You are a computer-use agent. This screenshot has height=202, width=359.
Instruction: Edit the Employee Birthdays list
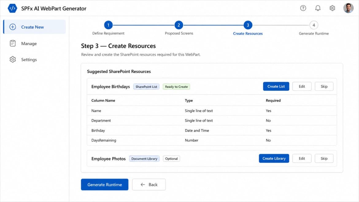pyautogui.click(x=302, y=86)
